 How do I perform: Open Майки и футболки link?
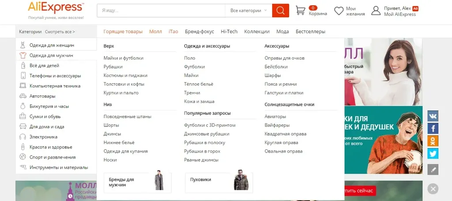click(124, 58)
